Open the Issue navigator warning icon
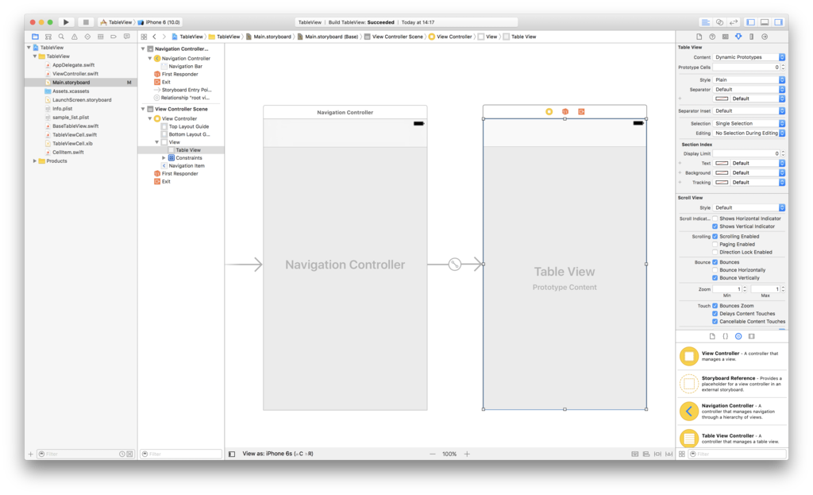 pos(75,37)
